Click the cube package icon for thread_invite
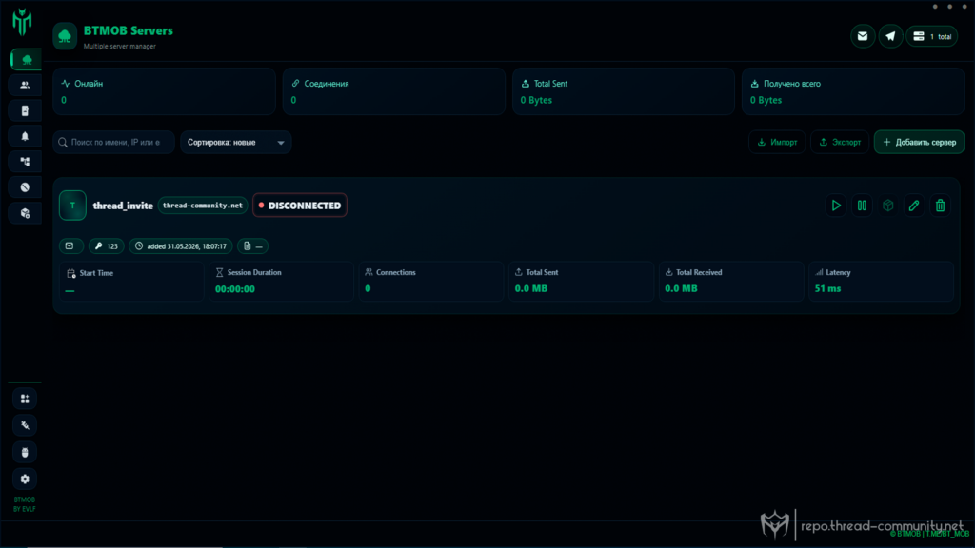This screenshot has height=548, width=975. (888, 205)
